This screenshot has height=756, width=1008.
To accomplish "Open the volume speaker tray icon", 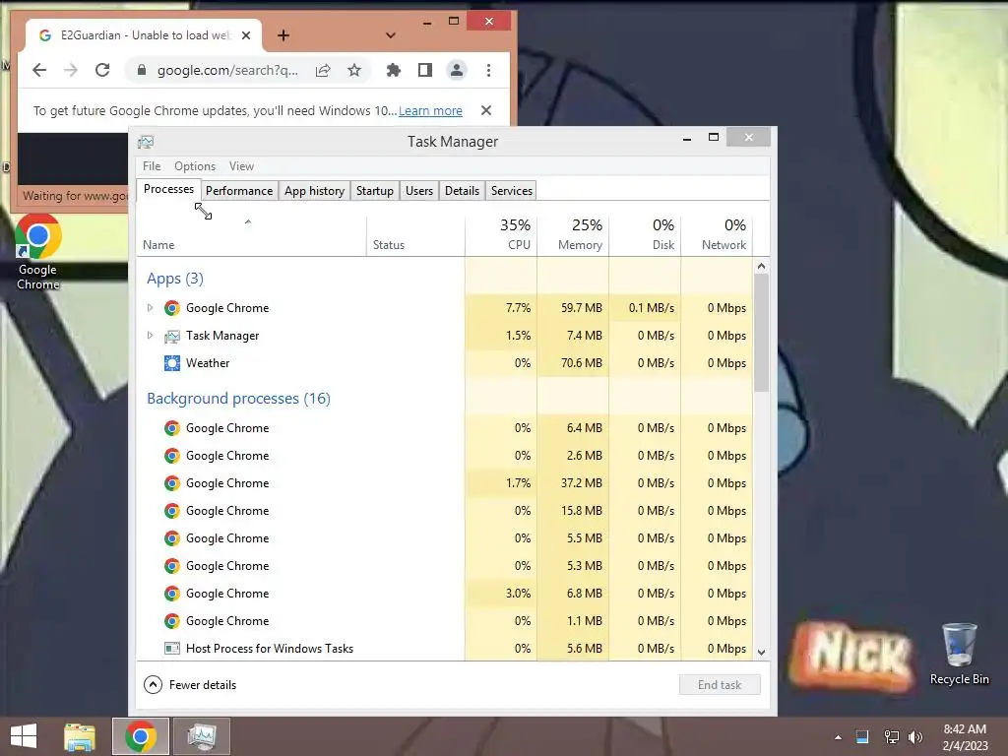I will [915, 736].
